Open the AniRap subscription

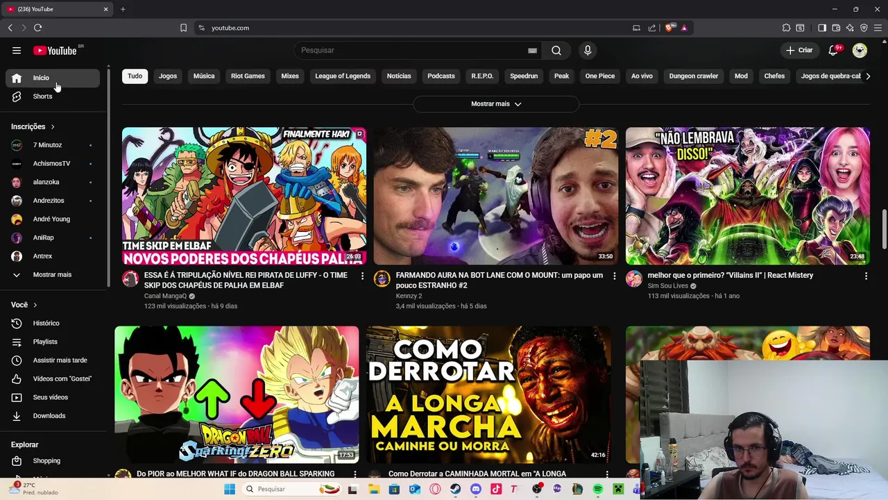53,237
